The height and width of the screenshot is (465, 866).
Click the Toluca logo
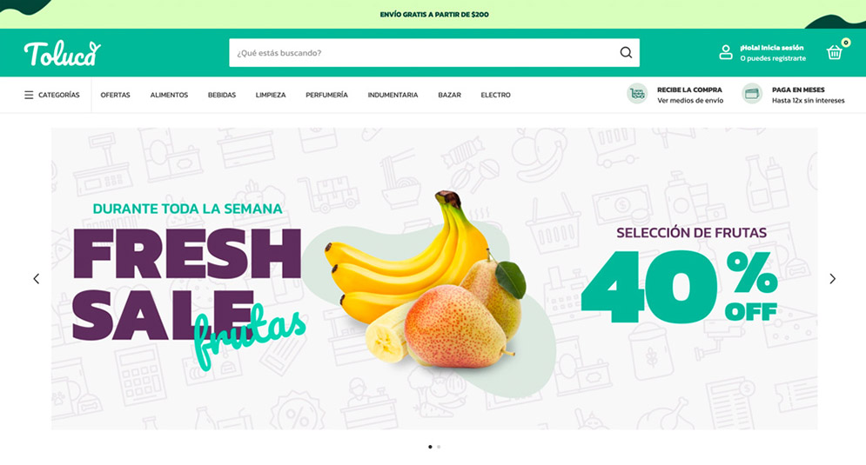point(63,53)
